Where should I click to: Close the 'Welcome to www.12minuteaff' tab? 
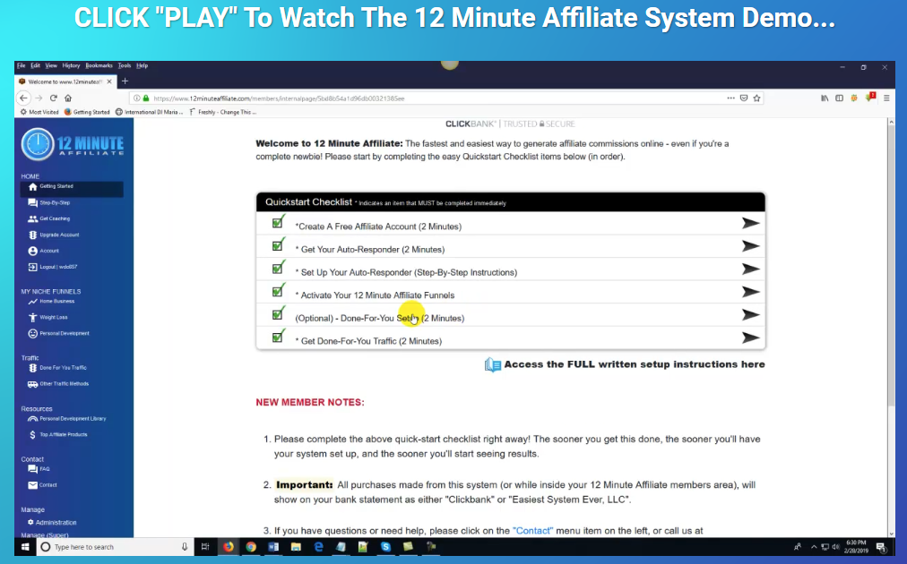[109, 81]
